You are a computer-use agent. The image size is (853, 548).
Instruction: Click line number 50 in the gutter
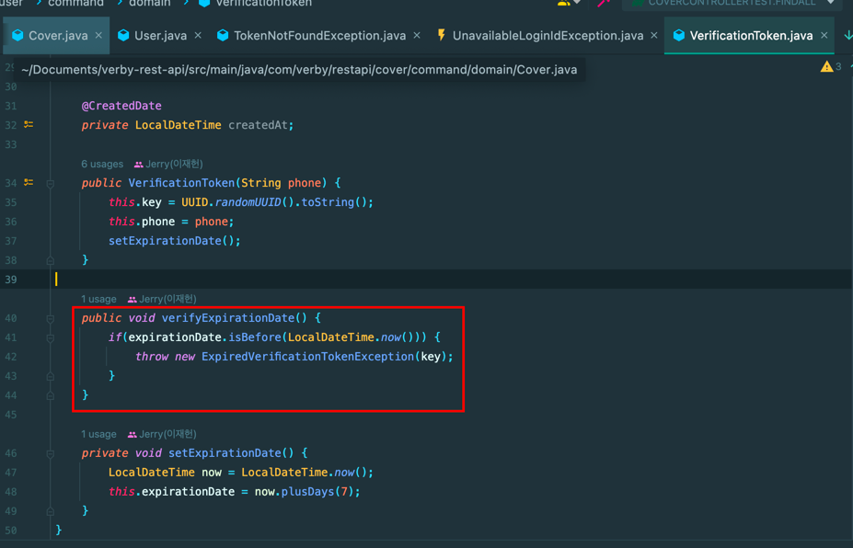[x=11, y=530]
